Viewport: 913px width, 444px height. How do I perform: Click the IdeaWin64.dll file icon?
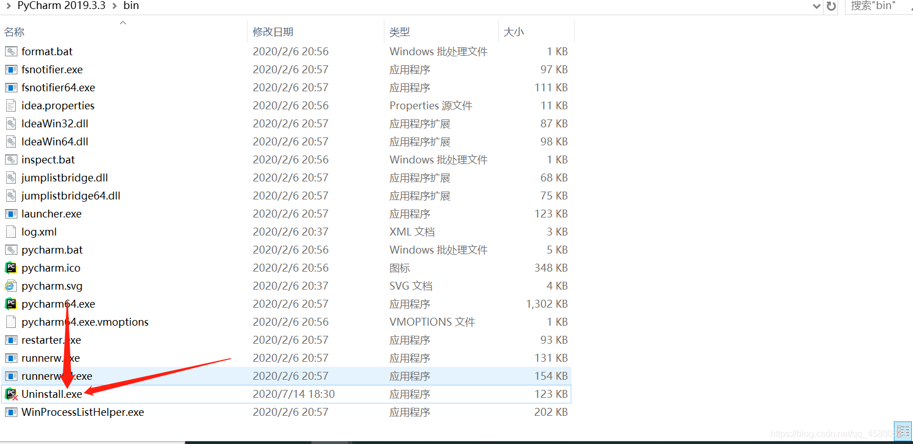coord(11,141)
